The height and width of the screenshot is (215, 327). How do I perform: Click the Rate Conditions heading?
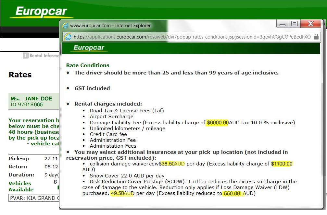tap(88, 65)
